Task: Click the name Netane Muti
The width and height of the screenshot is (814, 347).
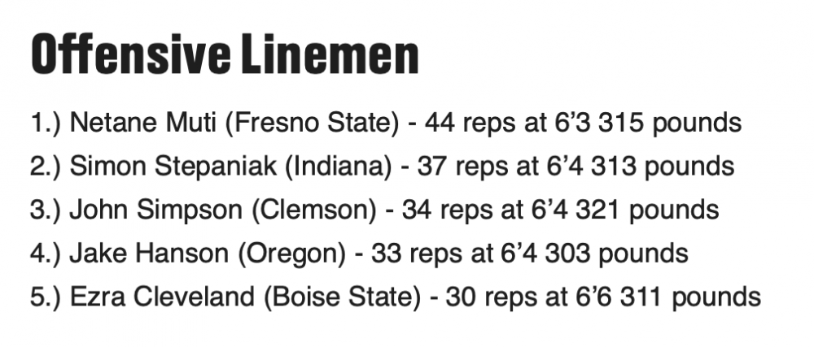Action: (x=142, y=123)
